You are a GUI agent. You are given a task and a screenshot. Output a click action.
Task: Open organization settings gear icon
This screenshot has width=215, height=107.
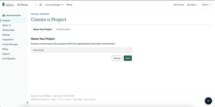click(x=41, y=5)
